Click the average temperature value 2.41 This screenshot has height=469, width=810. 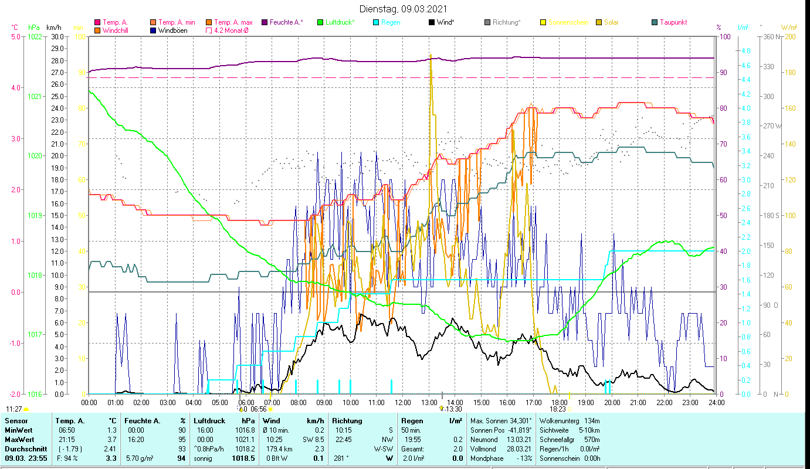(x=110, y=448)
